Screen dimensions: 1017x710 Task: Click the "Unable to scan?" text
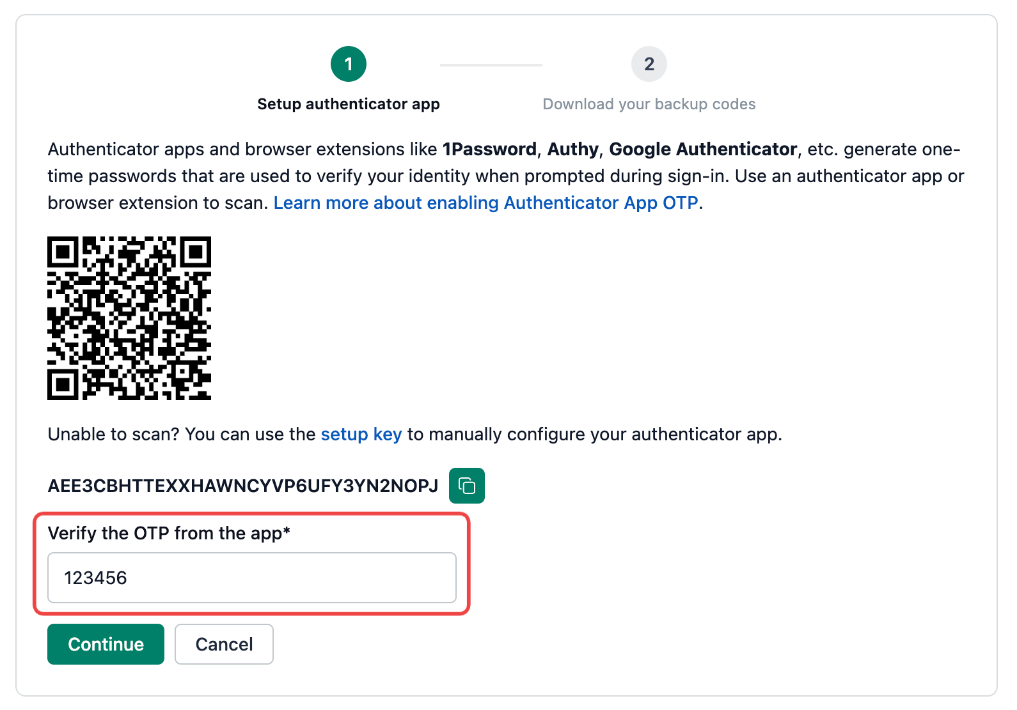point(114,435)
